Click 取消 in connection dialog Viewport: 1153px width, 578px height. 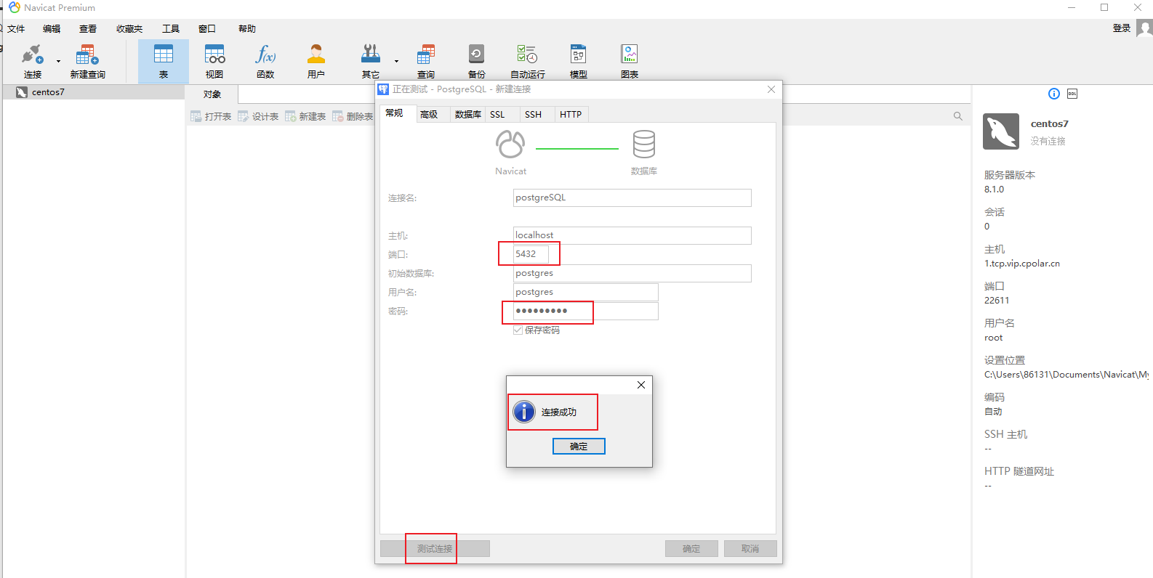click(x=750, y=549)
